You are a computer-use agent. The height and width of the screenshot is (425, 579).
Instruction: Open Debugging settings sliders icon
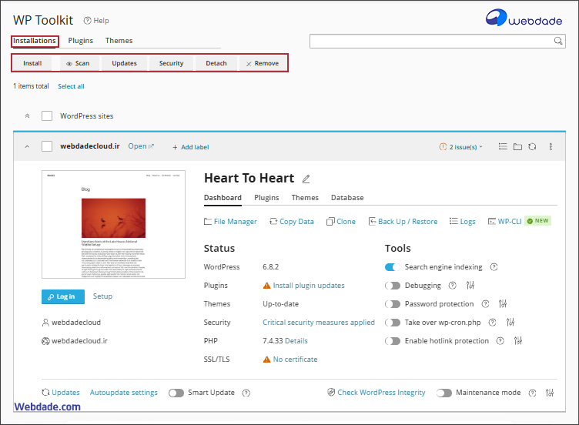click(x=470, y=286)
